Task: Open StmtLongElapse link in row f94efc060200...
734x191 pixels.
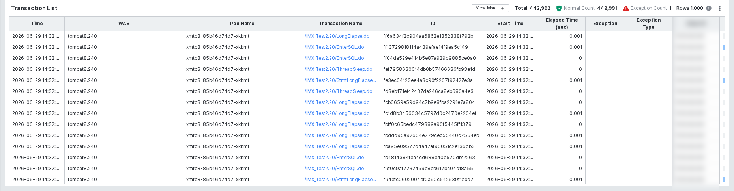Action: pos(340,180)
